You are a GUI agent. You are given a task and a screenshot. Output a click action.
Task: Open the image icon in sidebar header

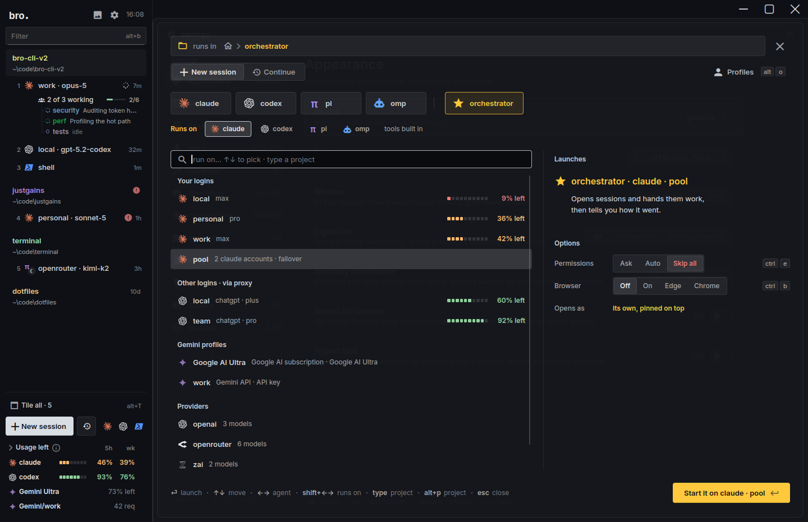98,15
